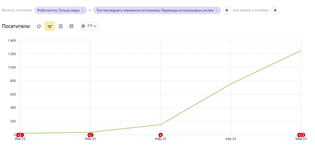Open the red annotation marker at Мар 23
This screenshot has height=151, width=315.
click(160, 135)
